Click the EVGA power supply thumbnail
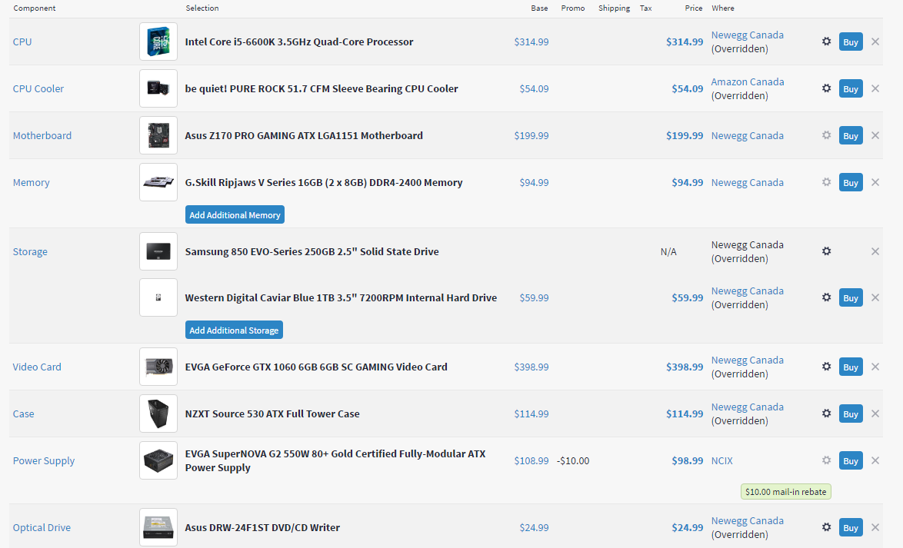 point(158,460)
